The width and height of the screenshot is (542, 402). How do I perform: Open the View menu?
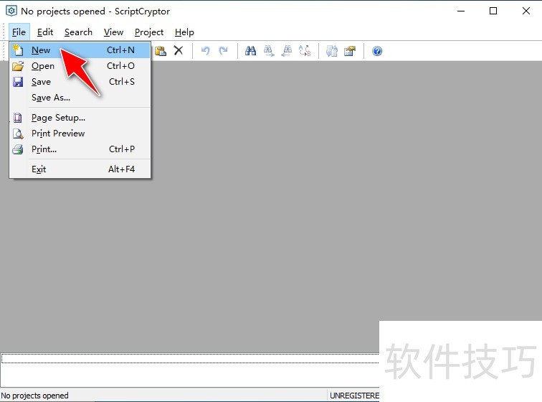pyautogui.click(x=113, y=32)
